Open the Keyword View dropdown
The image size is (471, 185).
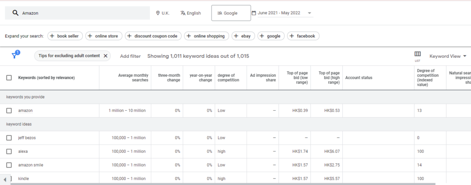tap(448, 56)
